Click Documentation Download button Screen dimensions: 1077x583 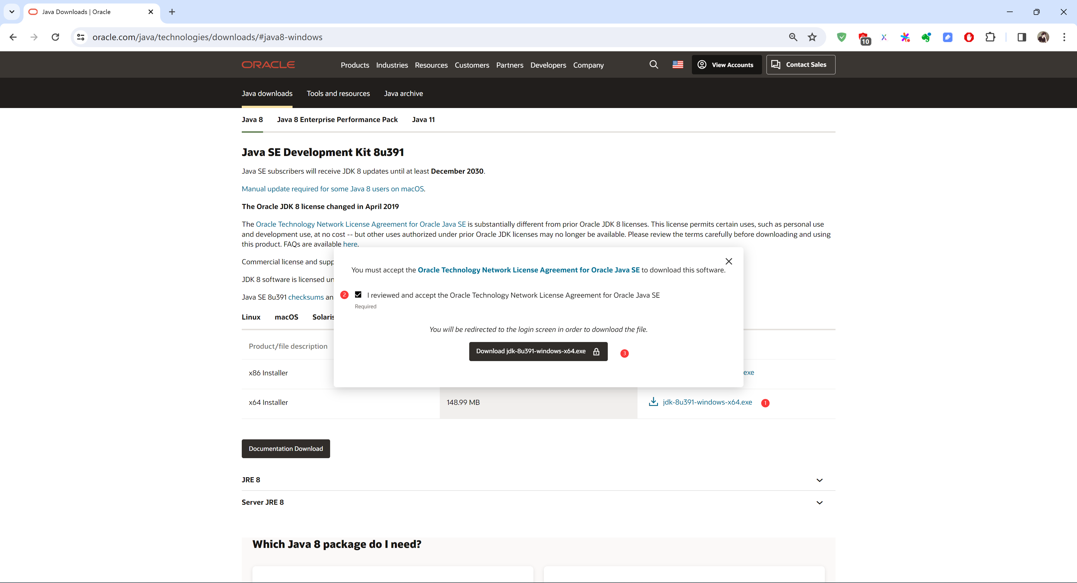(x=286, y=448)
